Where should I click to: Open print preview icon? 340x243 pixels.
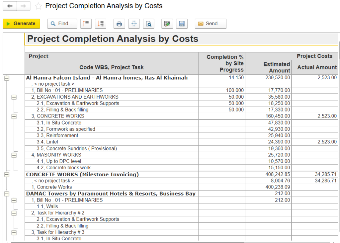(x=149, y=24)
